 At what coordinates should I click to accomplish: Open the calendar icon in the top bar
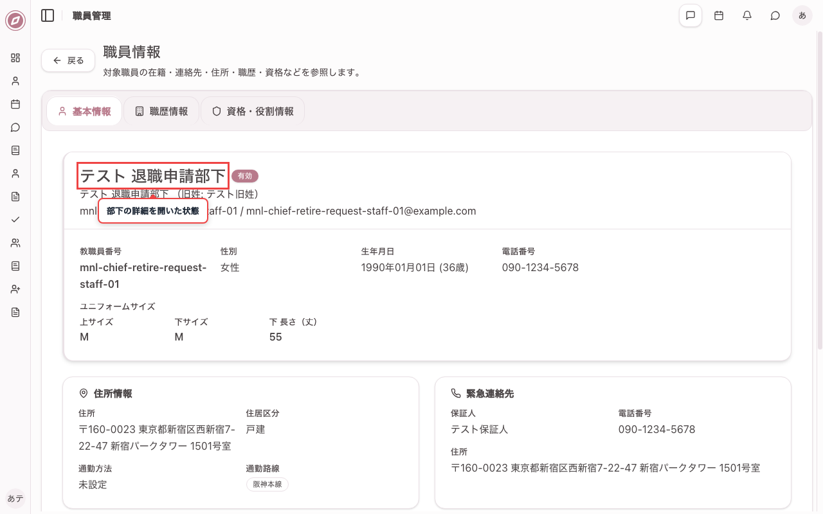click(x=719, y=15)
